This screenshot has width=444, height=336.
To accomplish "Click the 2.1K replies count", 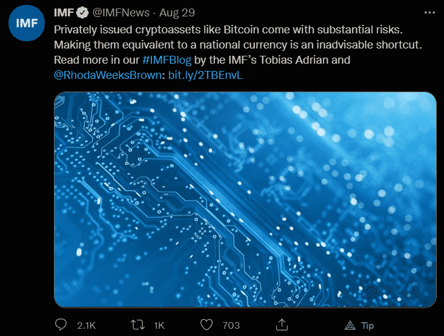I will [x=87, y=325].
